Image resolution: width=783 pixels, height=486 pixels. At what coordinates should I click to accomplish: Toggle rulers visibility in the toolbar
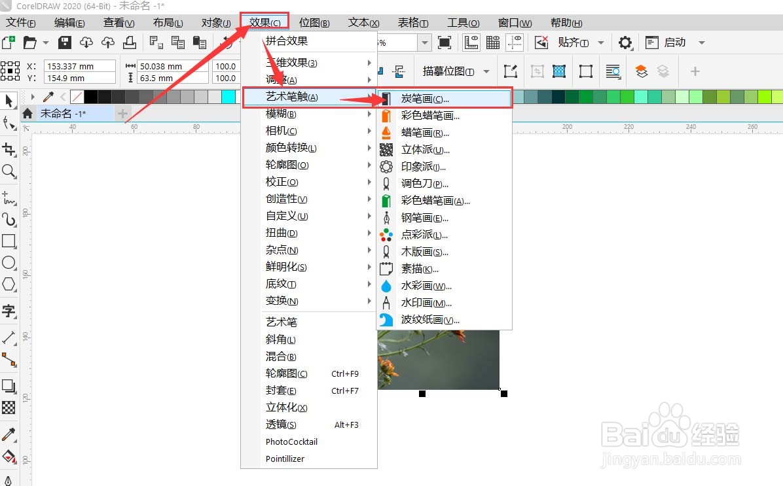pos(471,43)
